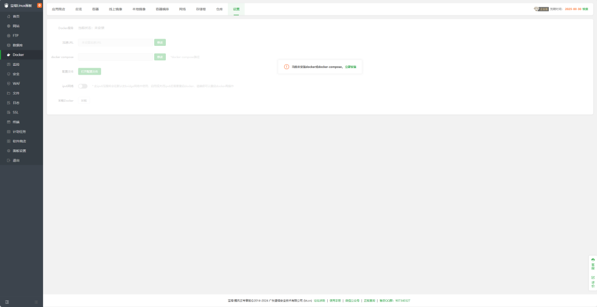Click the 卸载 uninstall Docker button
The image size is (597, 307).
[x=84, y=101]
